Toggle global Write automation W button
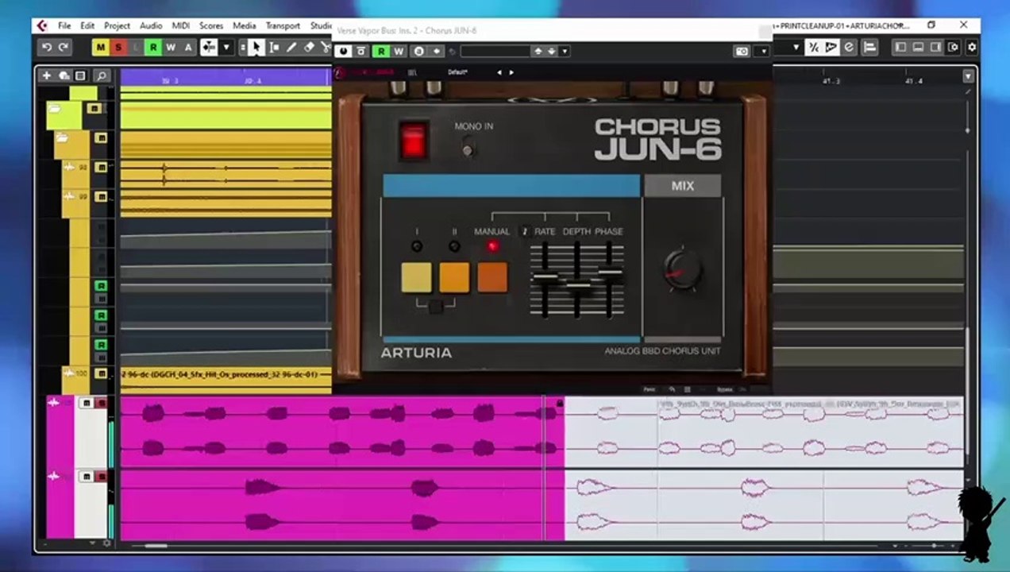The width and height of the screenshot is (1010, 572). click(x=171, y=48)
